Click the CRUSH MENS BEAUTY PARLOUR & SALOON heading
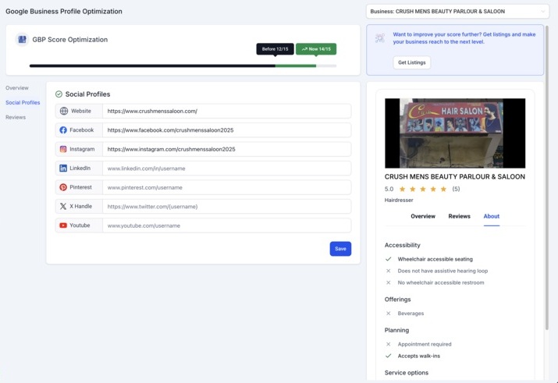Viewport: 558px width, 383px height. tap(454, 177)
